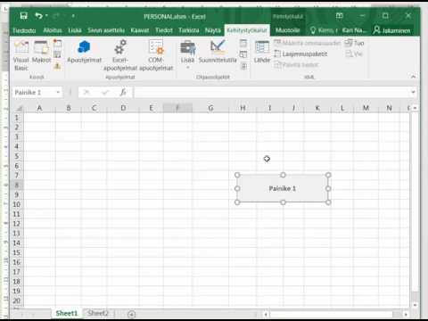Open the Näytä tab
The height and width of the screenshot is (321, 428).
[x=213, y=30]
